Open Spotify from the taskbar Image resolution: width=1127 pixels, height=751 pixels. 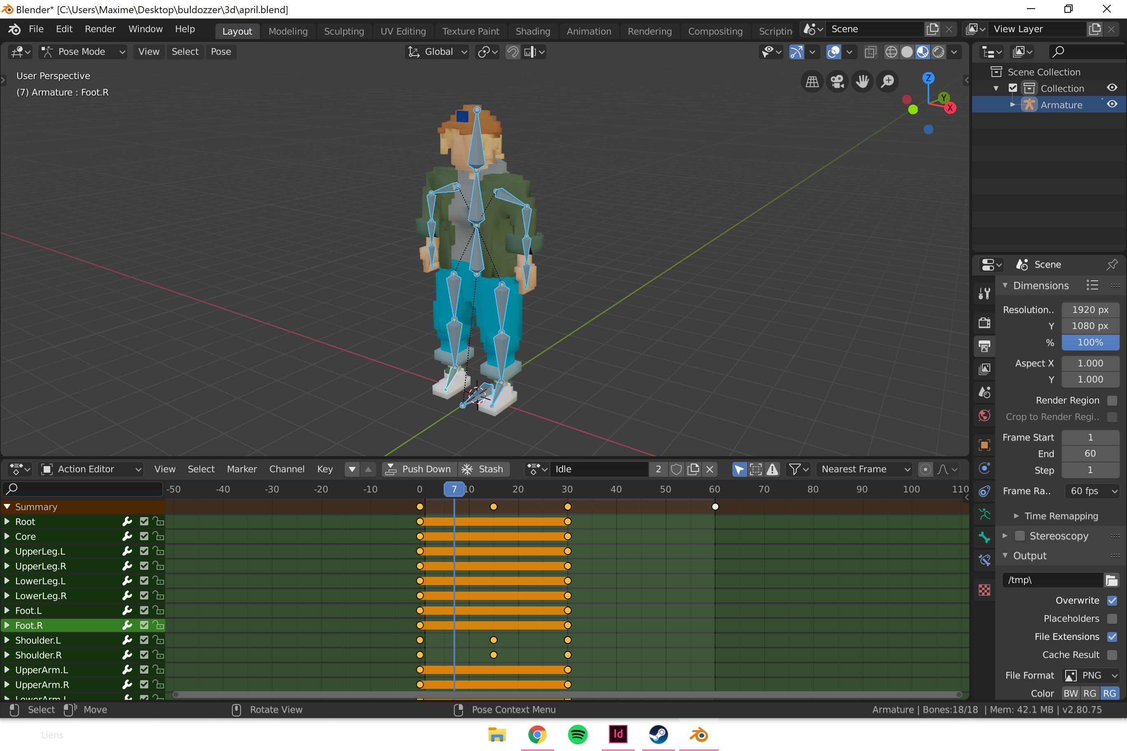tap(578, 734)
